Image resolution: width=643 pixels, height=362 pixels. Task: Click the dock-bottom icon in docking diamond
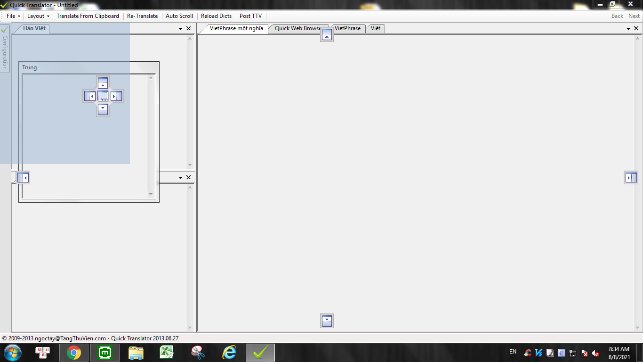(x=103, y=109)
